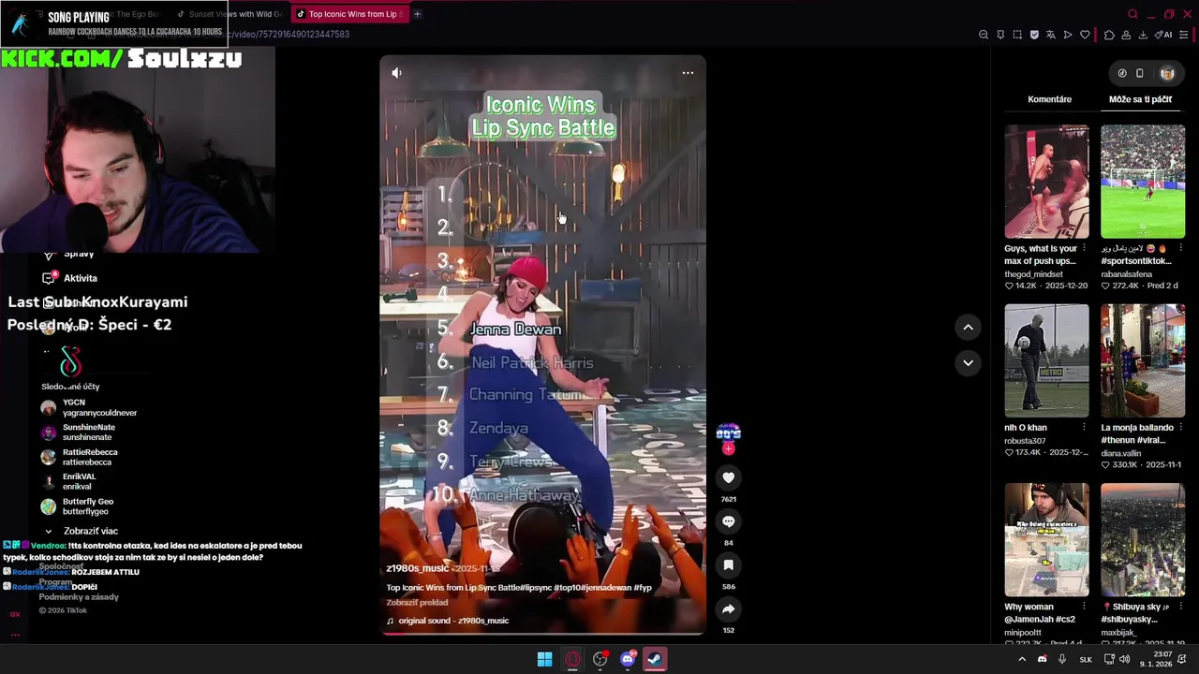Image resolution: width=1199 pixels, height=674 pixels.
Task: Click the phone app icon in pill
Action: click(x=1140, y=73)
